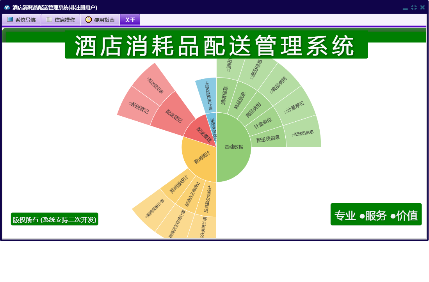429x282 pixels.
Task: Open the 使用指南 tab
Action: point(100,20)
